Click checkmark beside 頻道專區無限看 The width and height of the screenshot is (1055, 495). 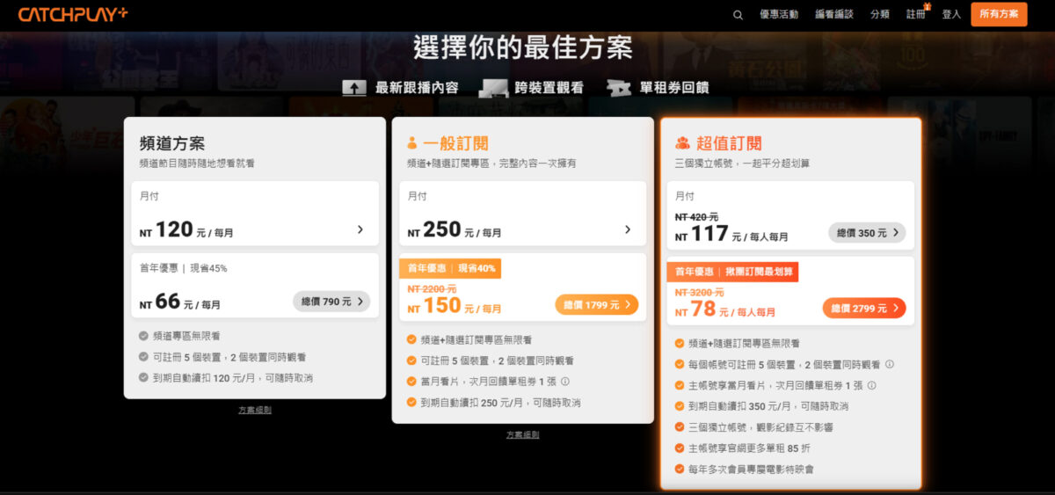[143, 336]
